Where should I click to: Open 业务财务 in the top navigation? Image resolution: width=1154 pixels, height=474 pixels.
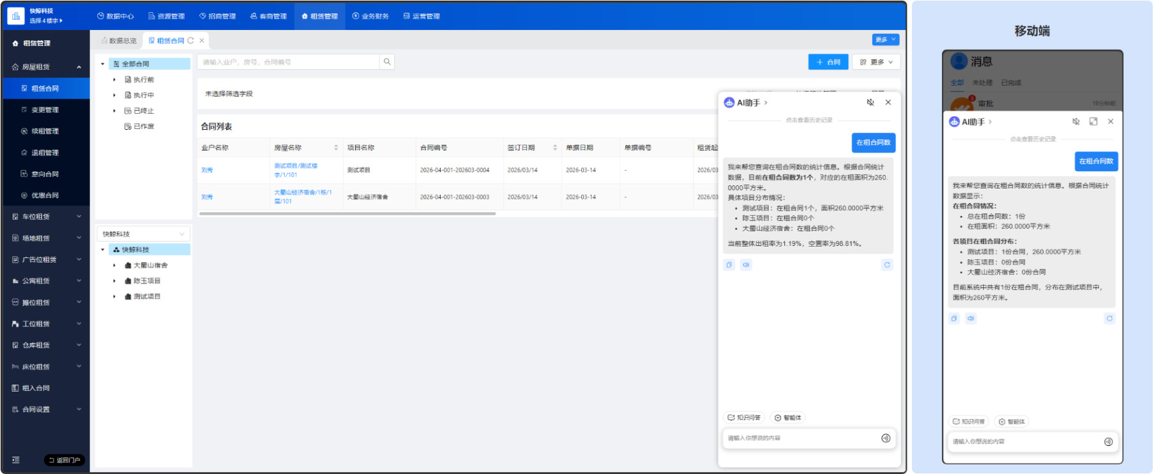tap(370, 16)
